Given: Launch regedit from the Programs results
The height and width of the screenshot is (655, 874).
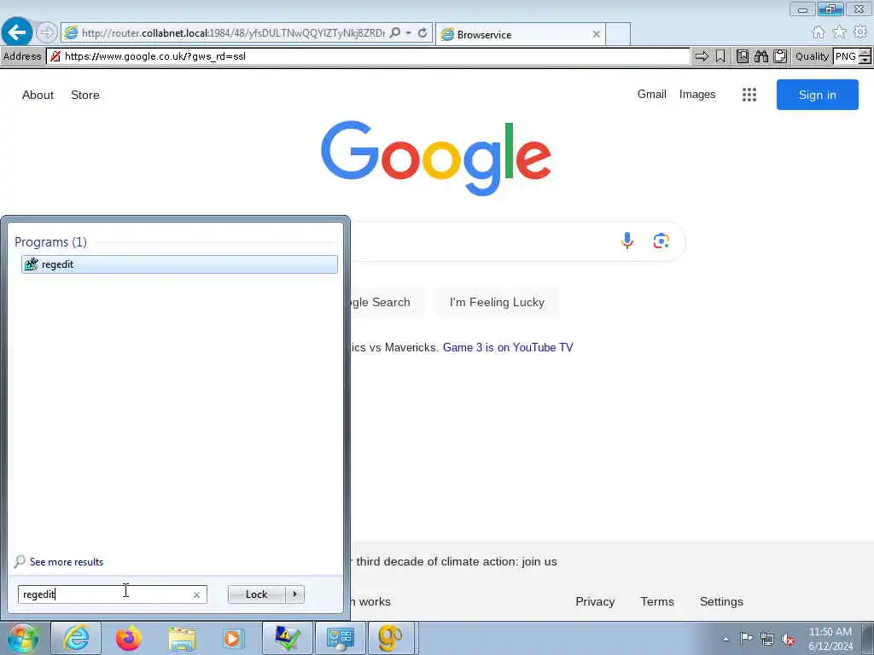Looking at the screenshot, I should 179,264.
